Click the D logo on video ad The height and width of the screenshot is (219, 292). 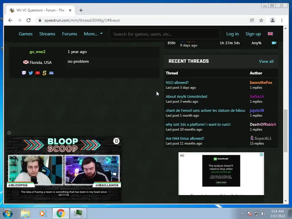tap(116, 141)
